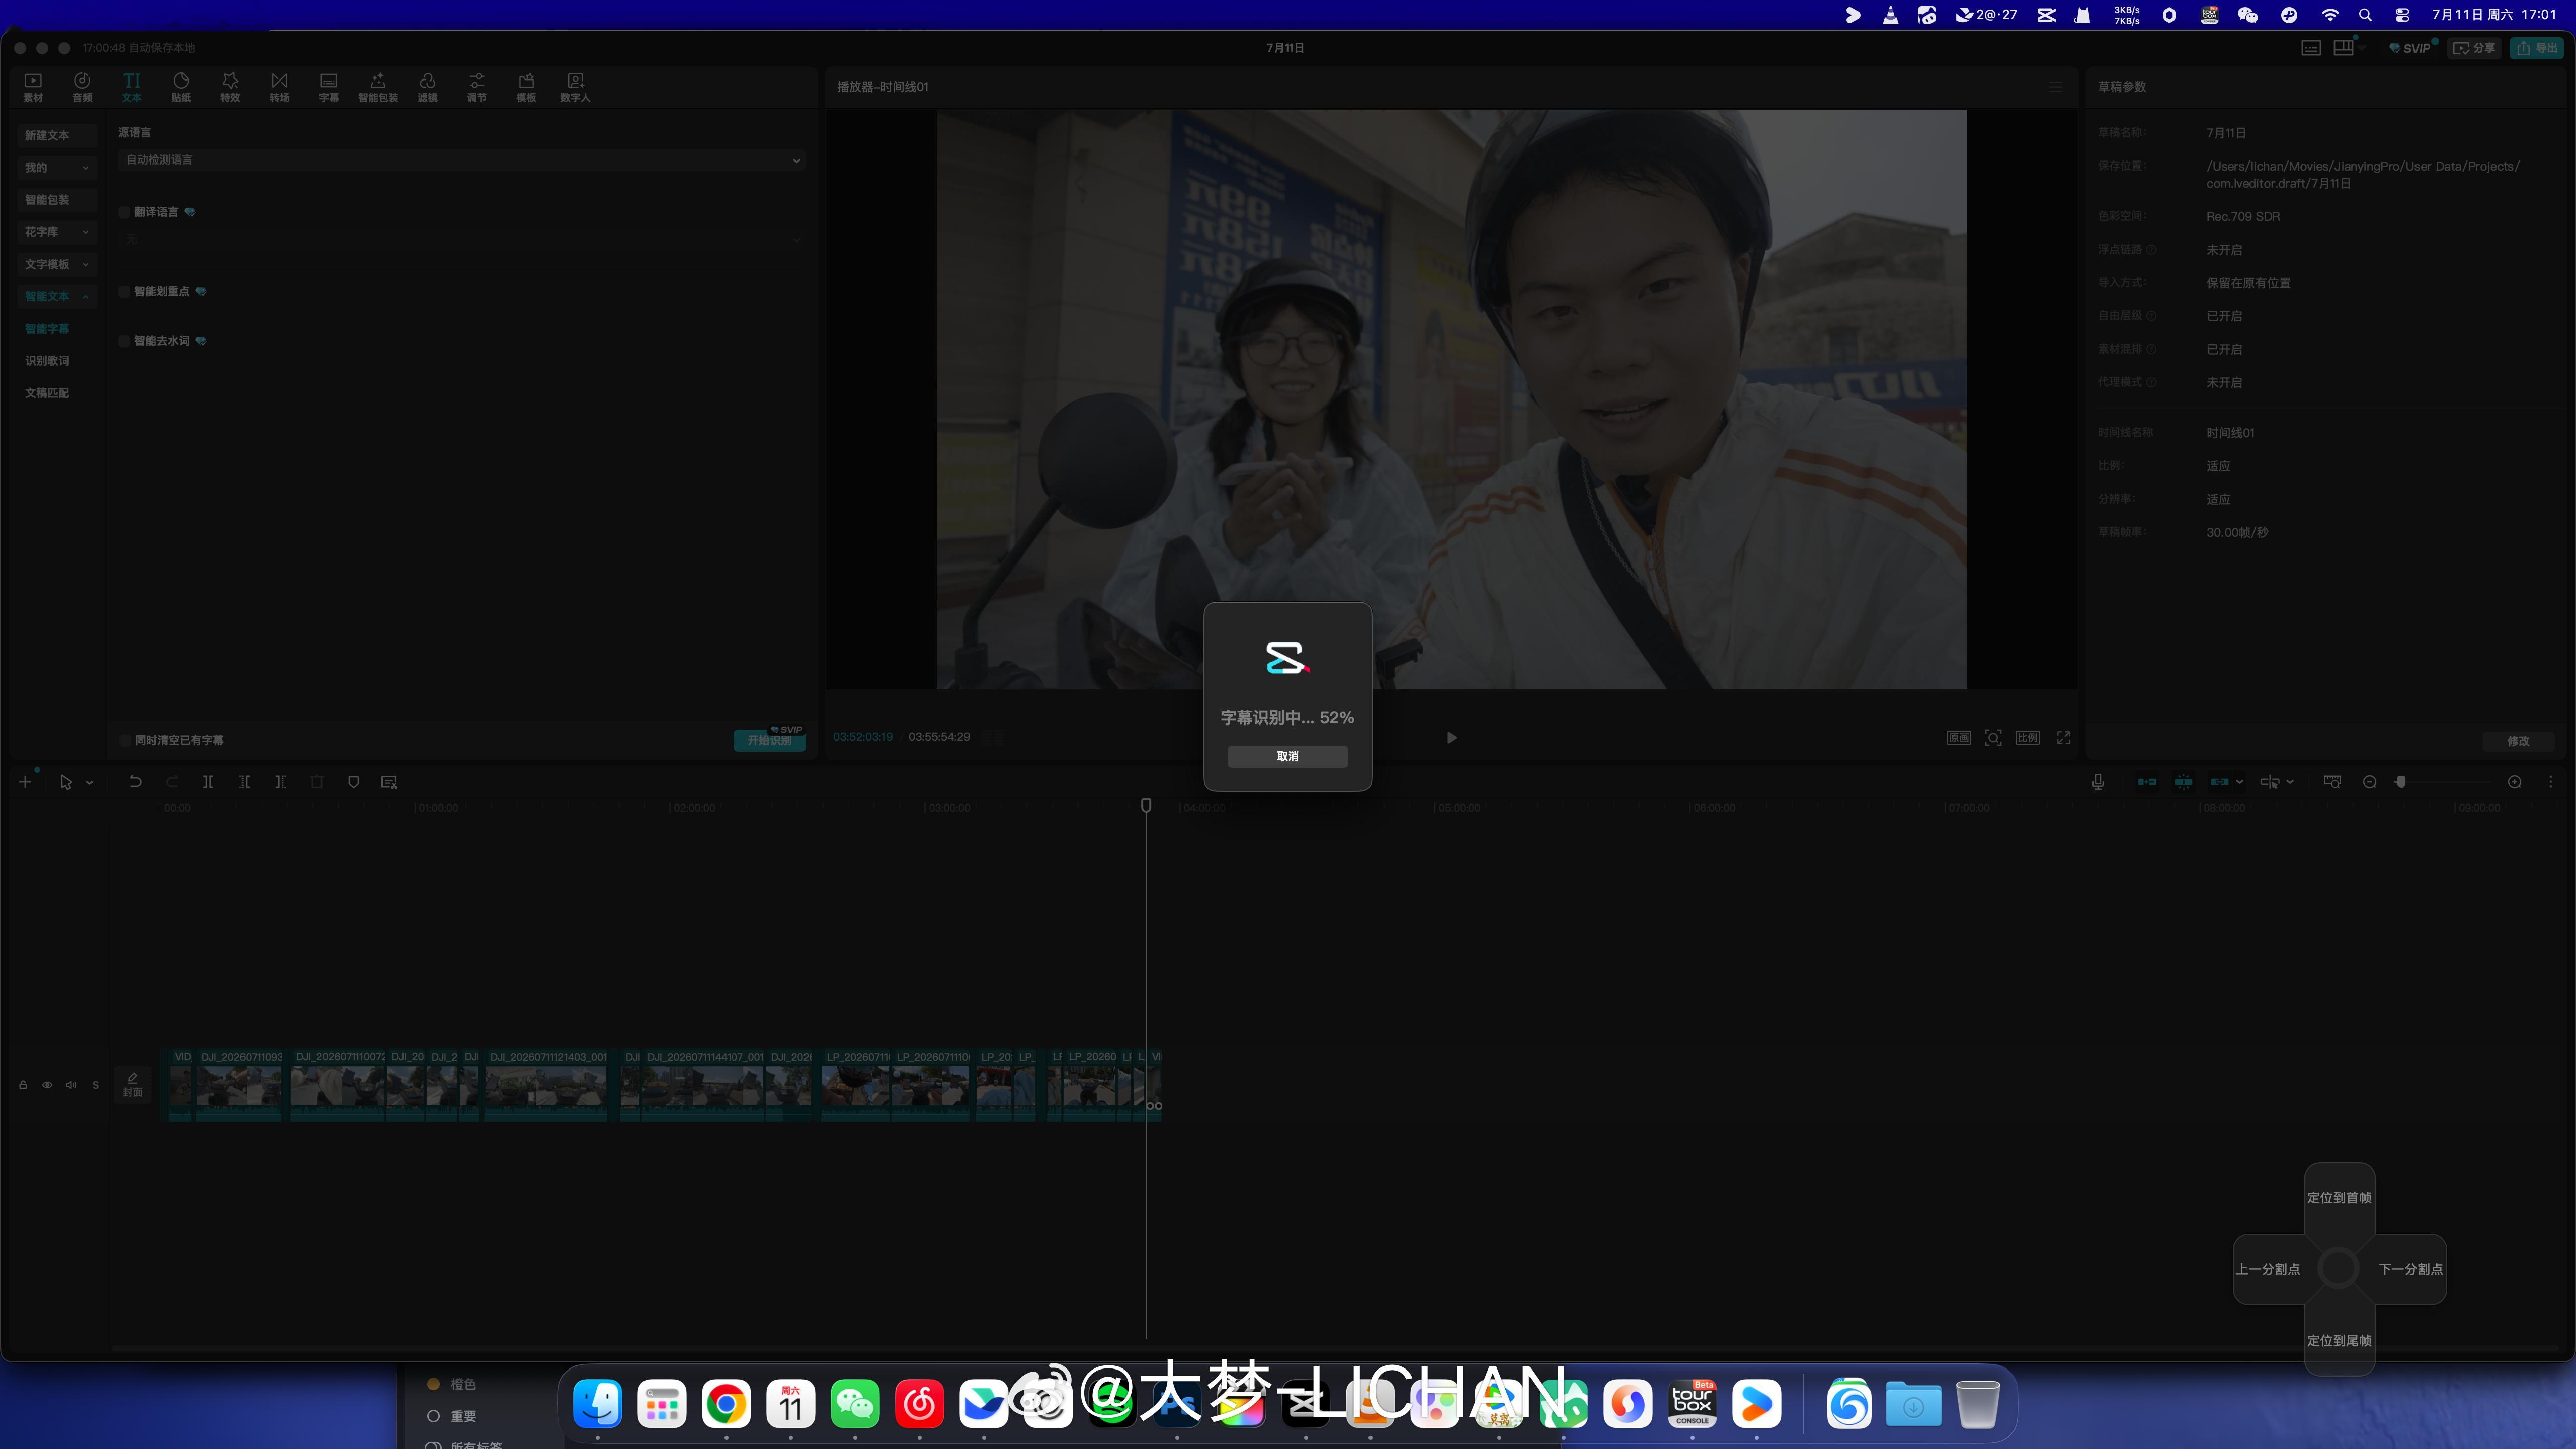Screen dimensions: 2576x1449
Task: Open the 智能包装 top toolbar tab
Action: (378, 87)
